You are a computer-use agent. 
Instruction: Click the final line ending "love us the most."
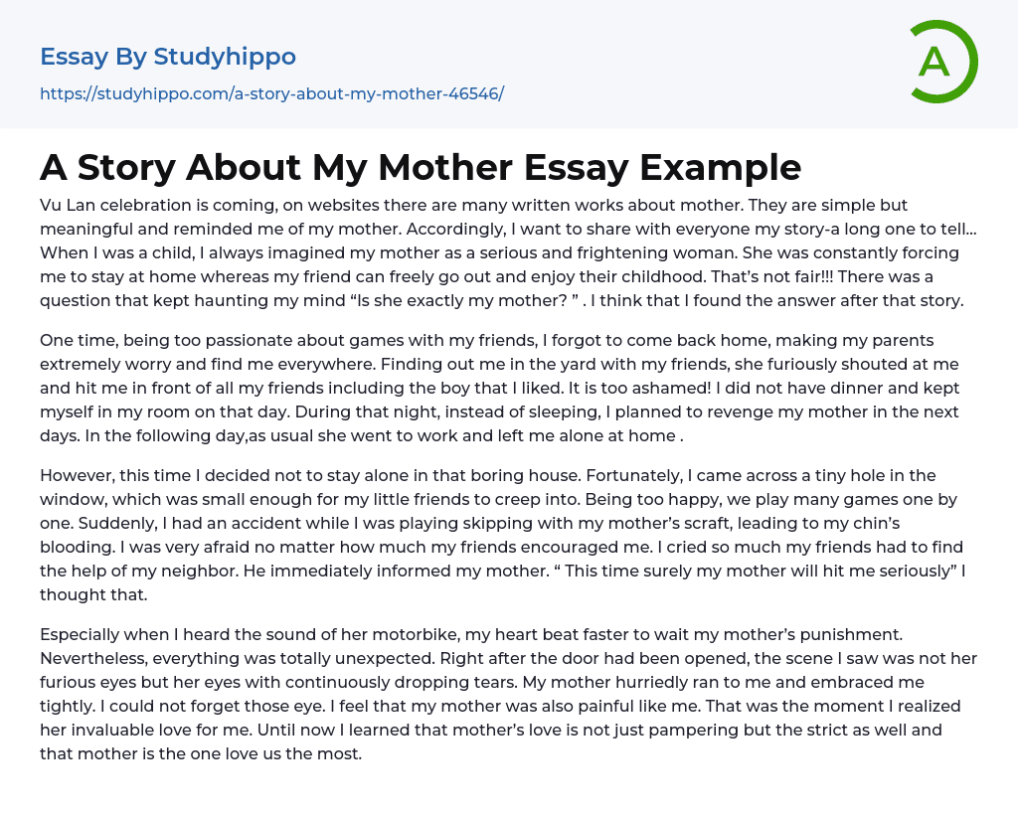(201, 753)
